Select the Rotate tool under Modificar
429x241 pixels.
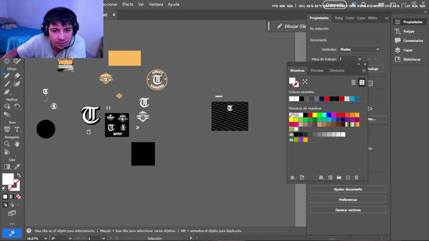(x=17, y=106)
